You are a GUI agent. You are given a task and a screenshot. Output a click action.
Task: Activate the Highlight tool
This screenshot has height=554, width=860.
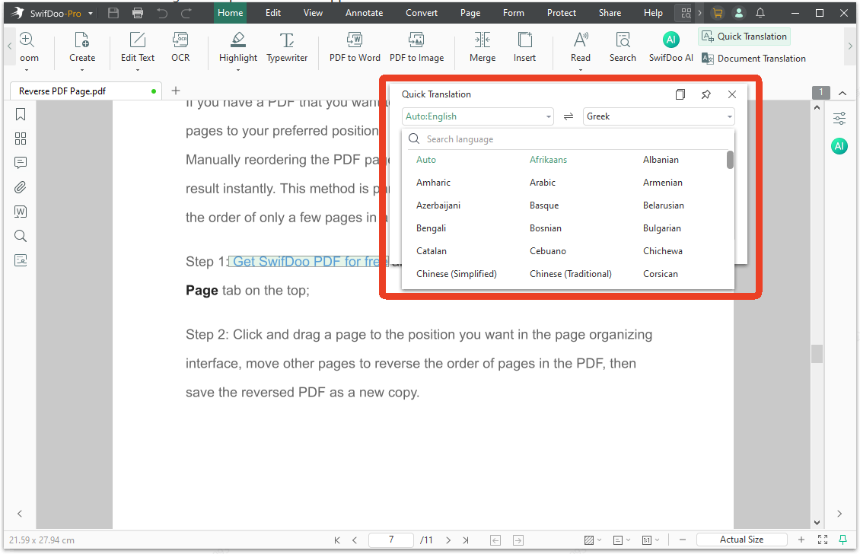(238, 47)
